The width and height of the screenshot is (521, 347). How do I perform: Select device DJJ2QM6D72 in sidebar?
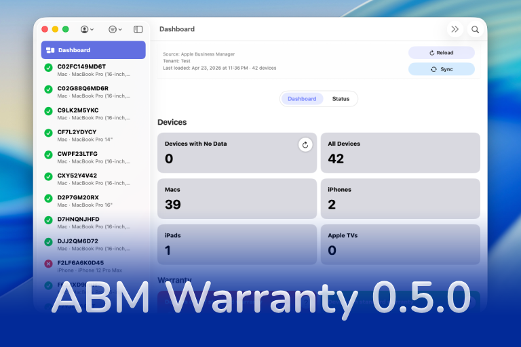[94, 245]
